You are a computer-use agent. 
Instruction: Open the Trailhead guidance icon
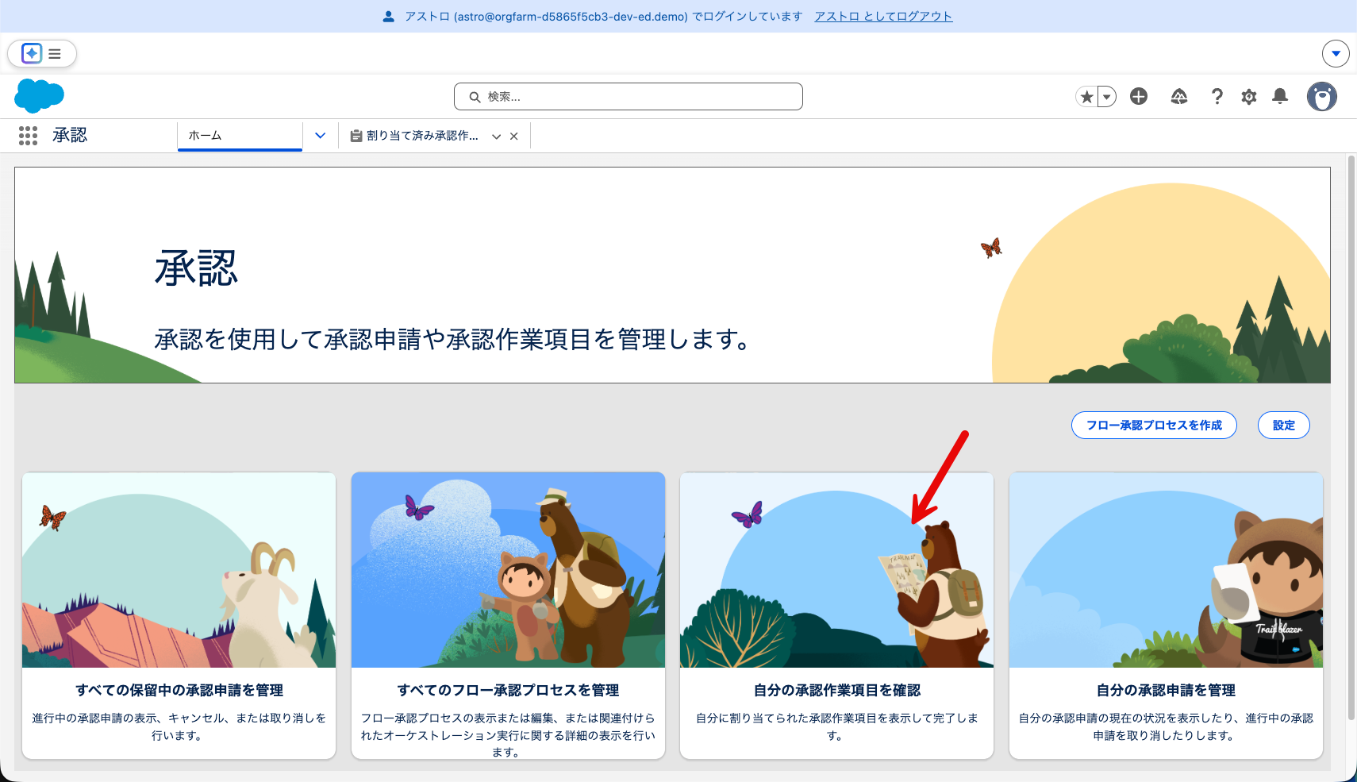[1179, 96]
